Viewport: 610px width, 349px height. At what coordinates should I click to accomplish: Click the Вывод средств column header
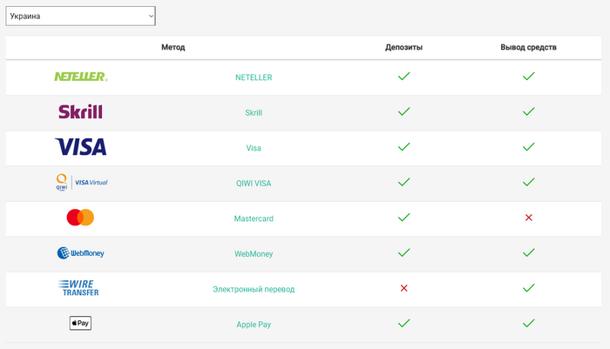coord(528,47)
